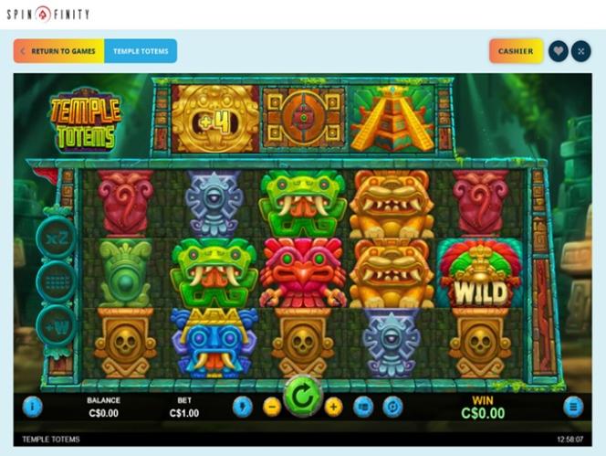Spin the reels with green arrow
This screenshot has width=606, height=456.
point(303,396)
